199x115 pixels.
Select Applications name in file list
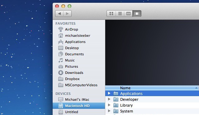[x=131, y=94]
